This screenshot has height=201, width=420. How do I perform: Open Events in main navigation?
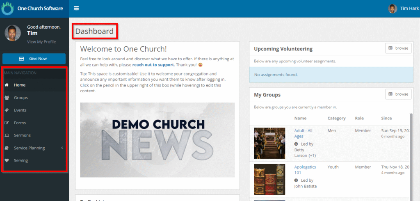tap(20, 110)
